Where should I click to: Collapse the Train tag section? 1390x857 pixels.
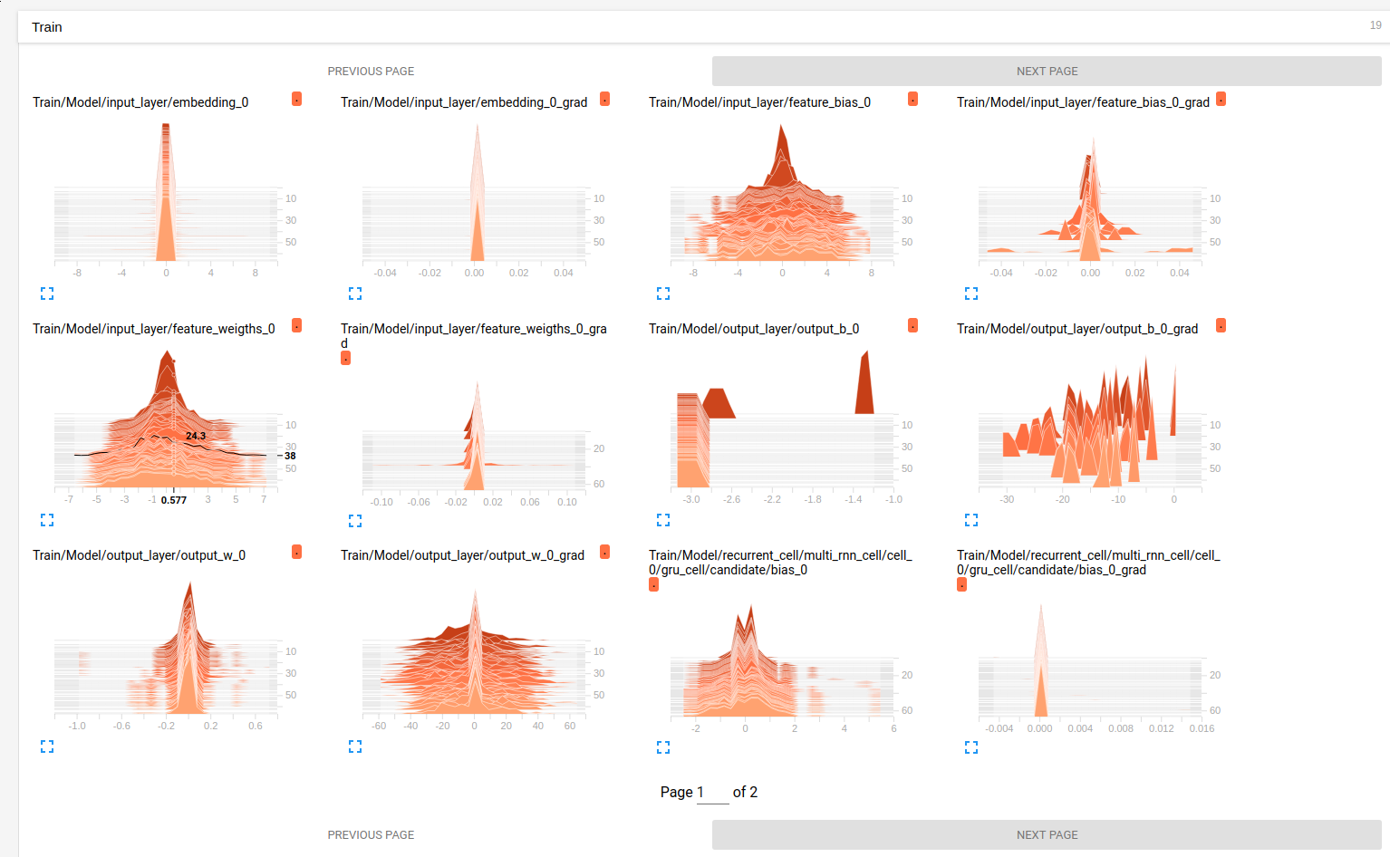46,27
